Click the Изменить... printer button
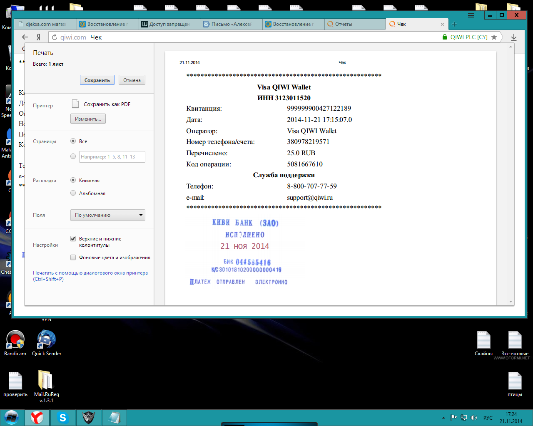This screenshot has width=533, height=426. coord(88,119)
